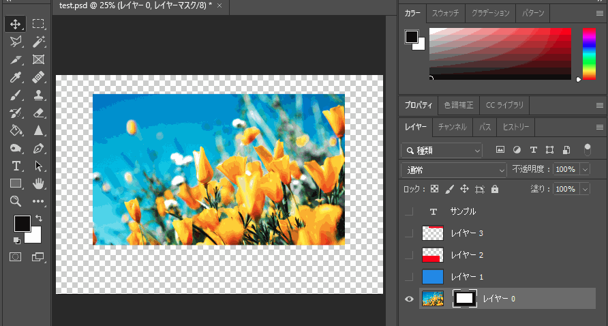Filter layers by pixel layers

click(x=500, y=150)
